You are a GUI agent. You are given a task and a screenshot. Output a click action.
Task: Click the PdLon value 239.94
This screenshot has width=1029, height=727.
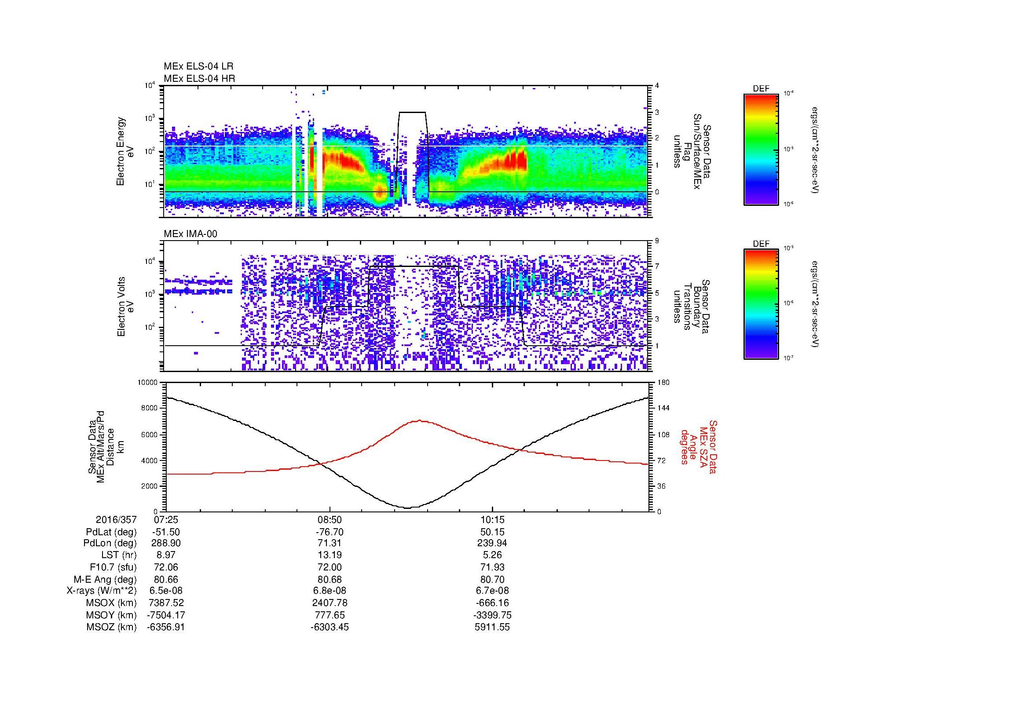pyautogui.click(x=492, y=543)
